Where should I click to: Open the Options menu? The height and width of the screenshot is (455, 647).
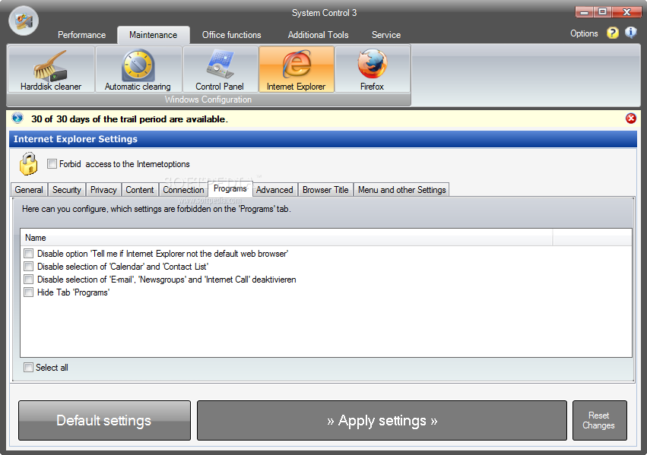click(x=584, y=33)
